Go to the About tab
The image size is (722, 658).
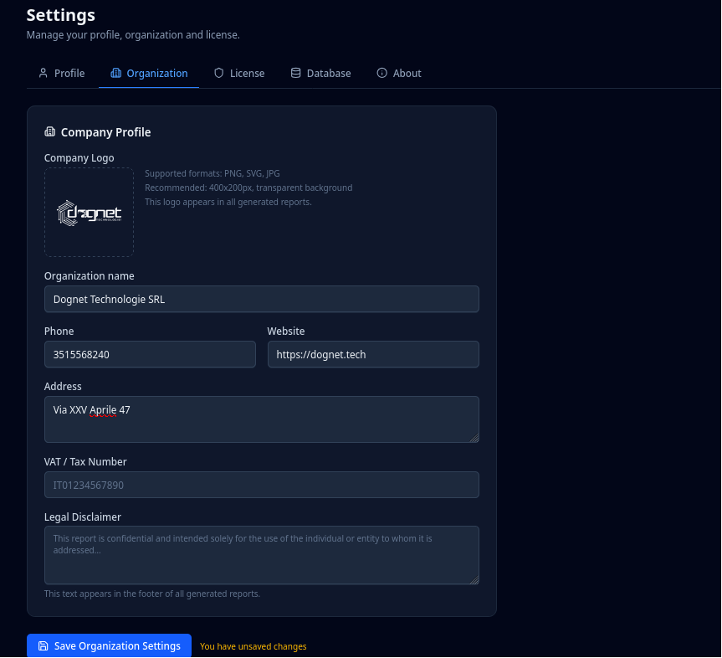399,74
